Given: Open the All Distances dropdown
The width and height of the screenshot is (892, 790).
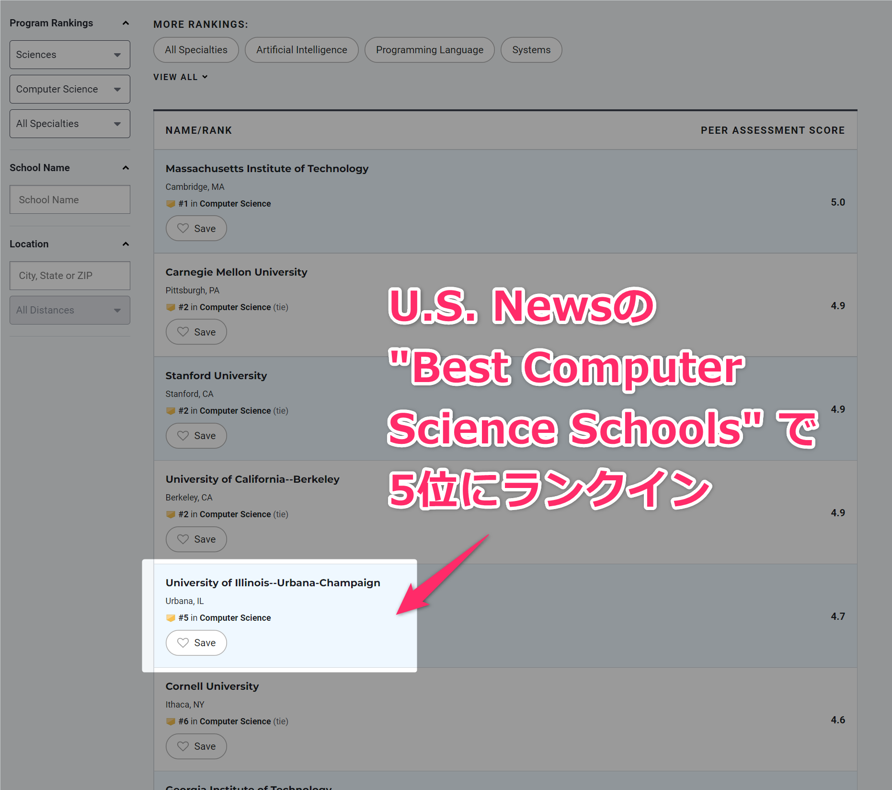Looking at the screenshot, I should pyautogui.click(x=69, y=310).
